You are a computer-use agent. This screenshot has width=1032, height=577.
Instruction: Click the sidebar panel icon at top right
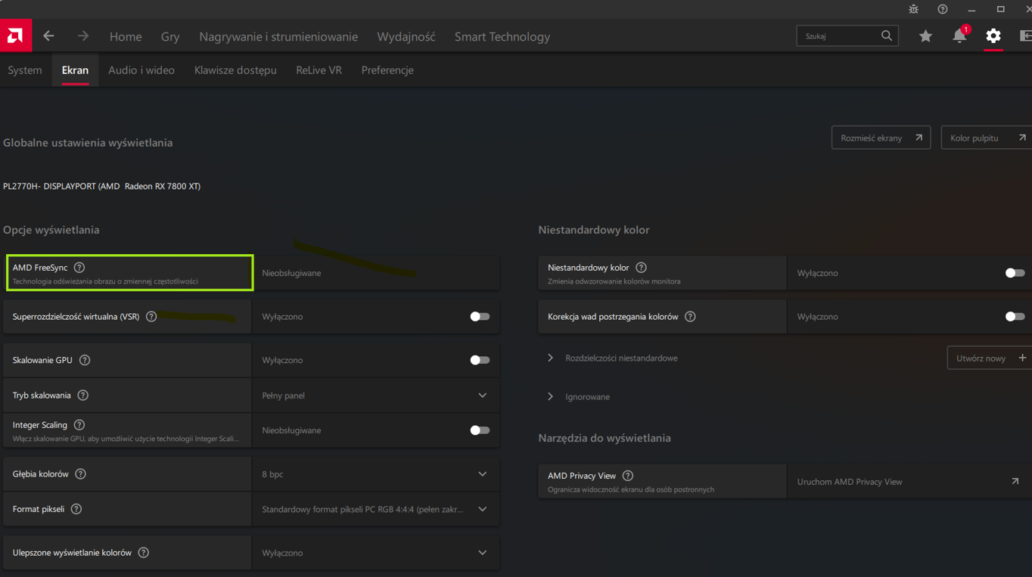click(x=1025, y=36)
